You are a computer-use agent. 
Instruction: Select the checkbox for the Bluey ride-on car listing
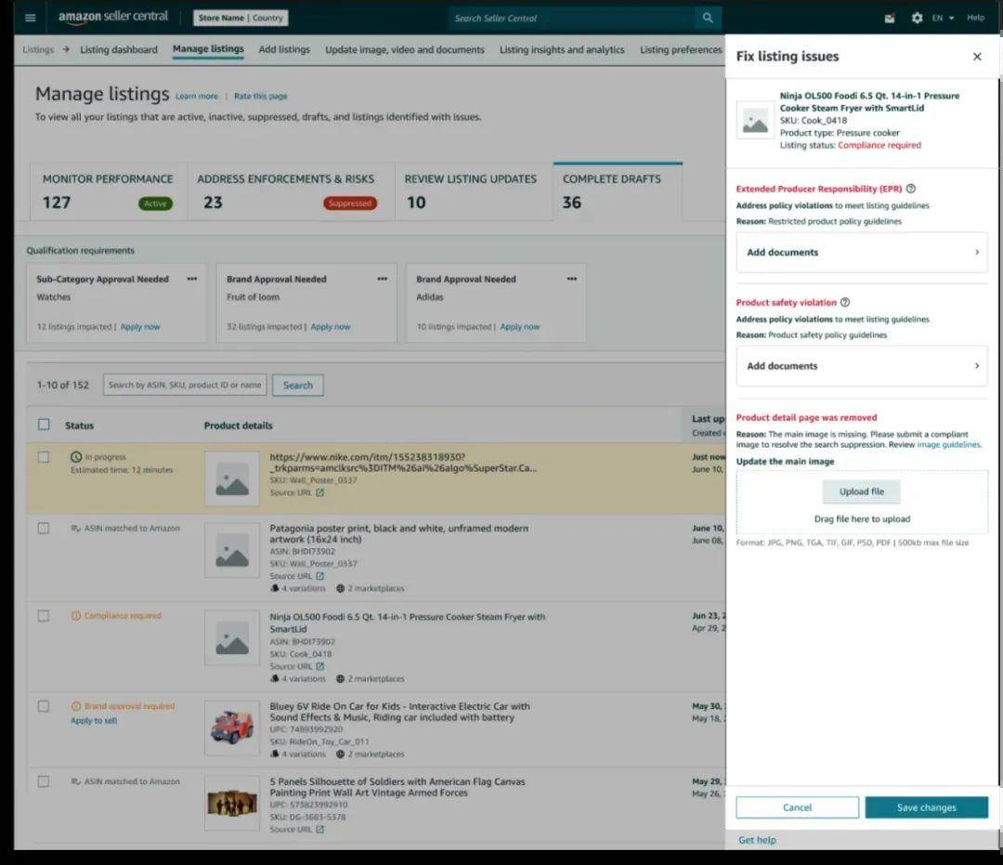[44, 706]
